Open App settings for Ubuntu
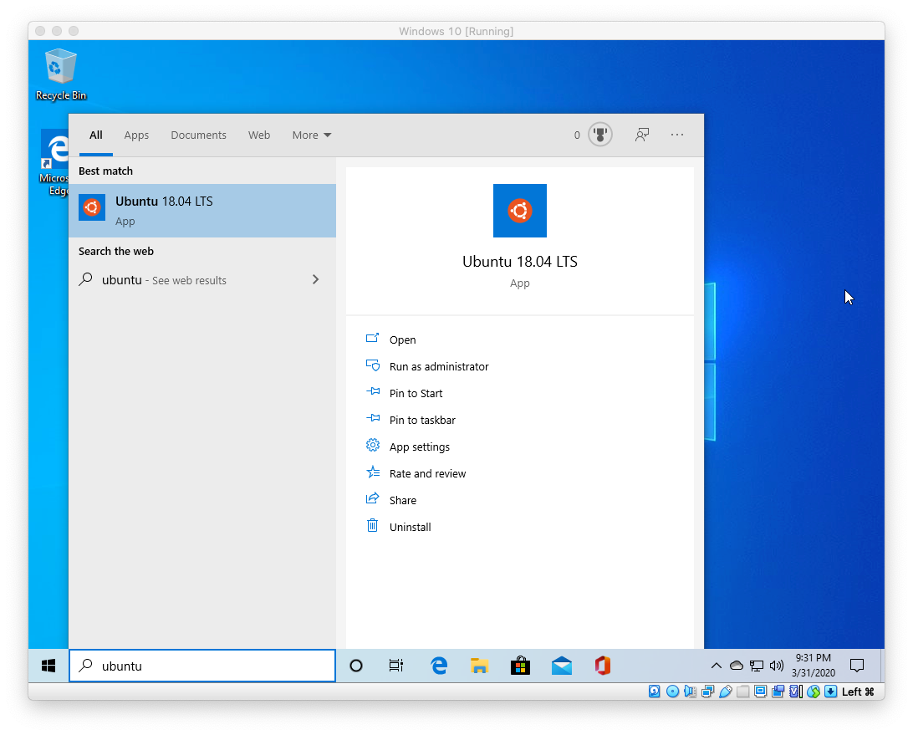Image resolution: width=913 pixels, height=735 pixels. click(419, 447)
